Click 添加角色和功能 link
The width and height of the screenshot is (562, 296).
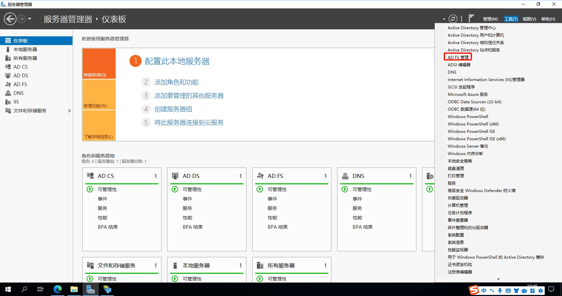coord(176,82)
